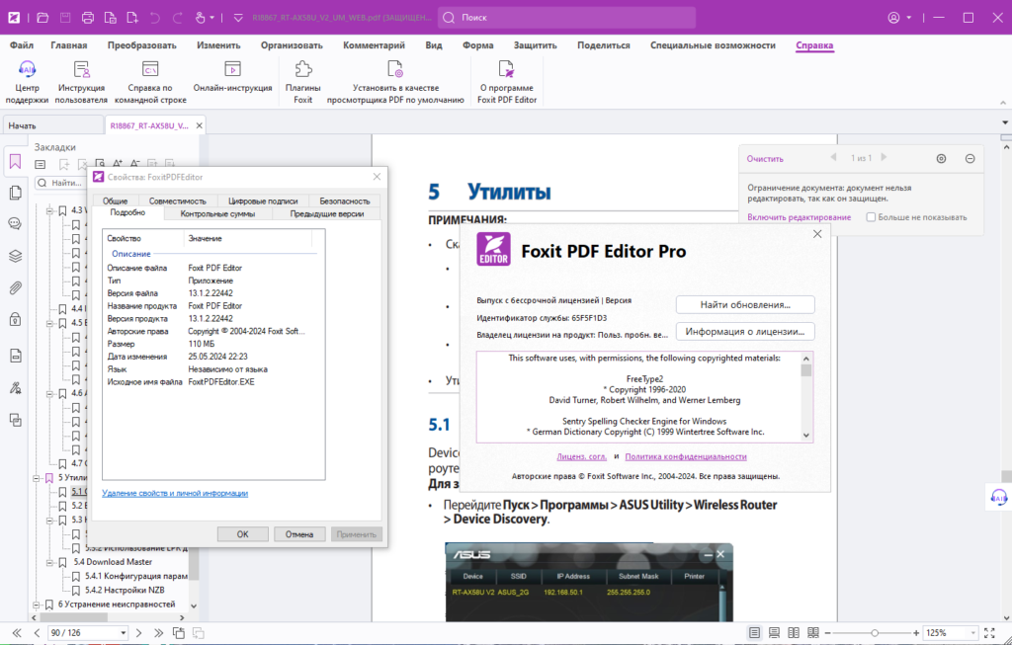Open the Bookmarks side panel icon
The height and width of the screenshot is (645, 1012).
(x=16, y=161)
